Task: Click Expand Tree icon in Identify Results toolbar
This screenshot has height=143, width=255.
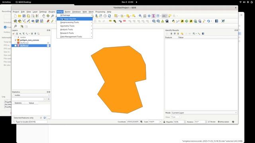Action: (171, 33)
